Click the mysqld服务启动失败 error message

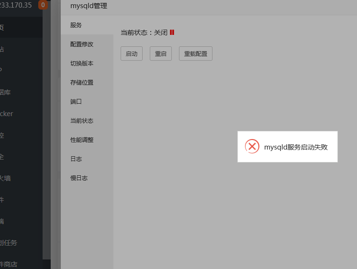click(x=295, y=147)
